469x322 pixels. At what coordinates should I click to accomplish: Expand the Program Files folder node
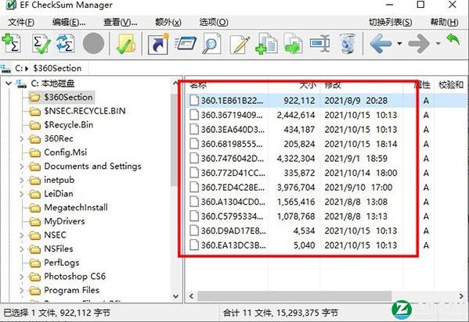coord(22,290)
